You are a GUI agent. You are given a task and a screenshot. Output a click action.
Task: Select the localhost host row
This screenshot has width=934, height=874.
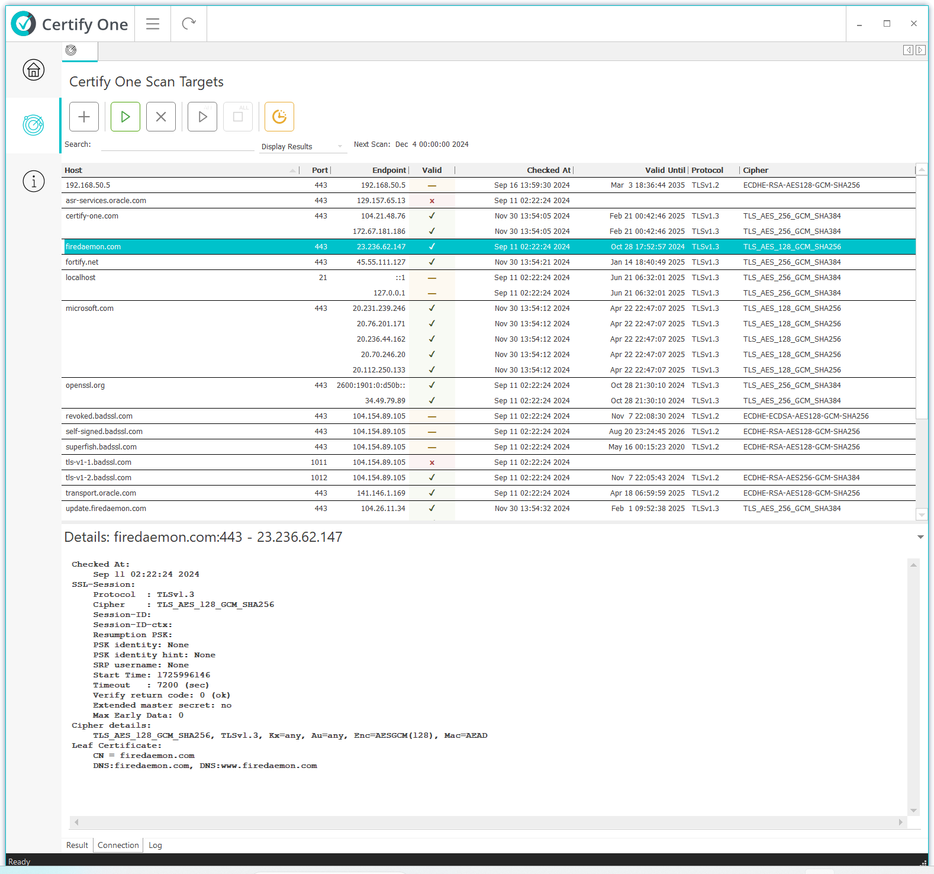click(489, 278)
